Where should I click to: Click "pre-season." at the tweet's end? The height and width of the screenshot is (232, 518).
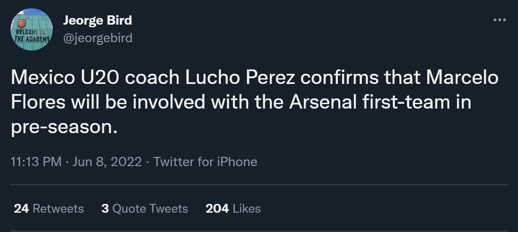coord(64,127)
